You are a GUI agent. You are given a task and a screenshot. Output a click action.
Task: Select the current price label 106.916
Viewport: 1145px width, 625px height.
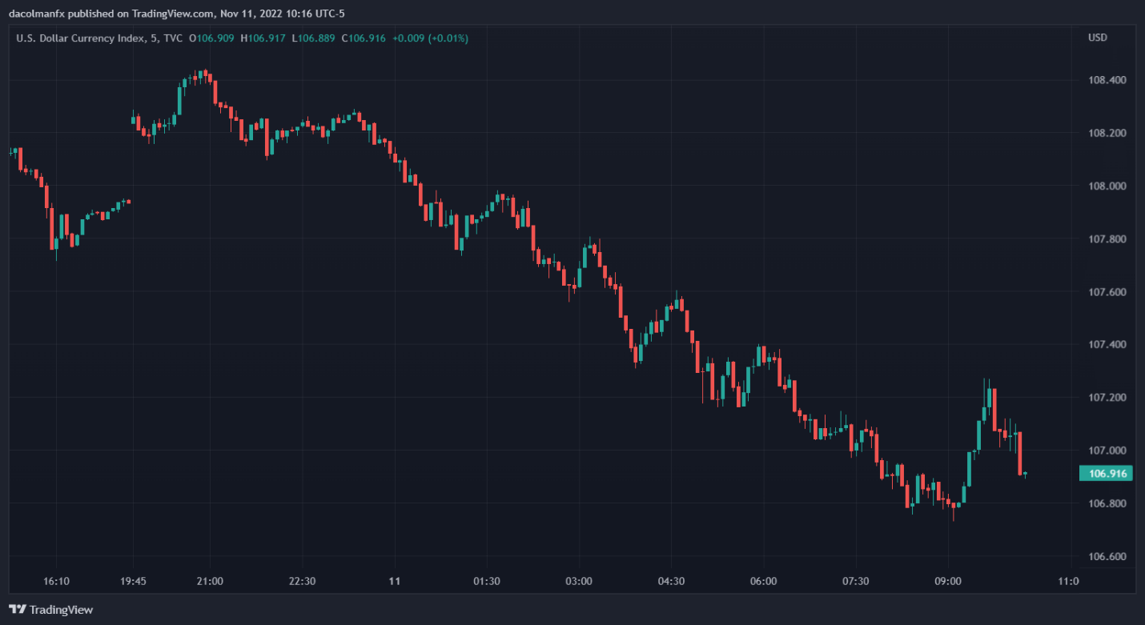1106,474
